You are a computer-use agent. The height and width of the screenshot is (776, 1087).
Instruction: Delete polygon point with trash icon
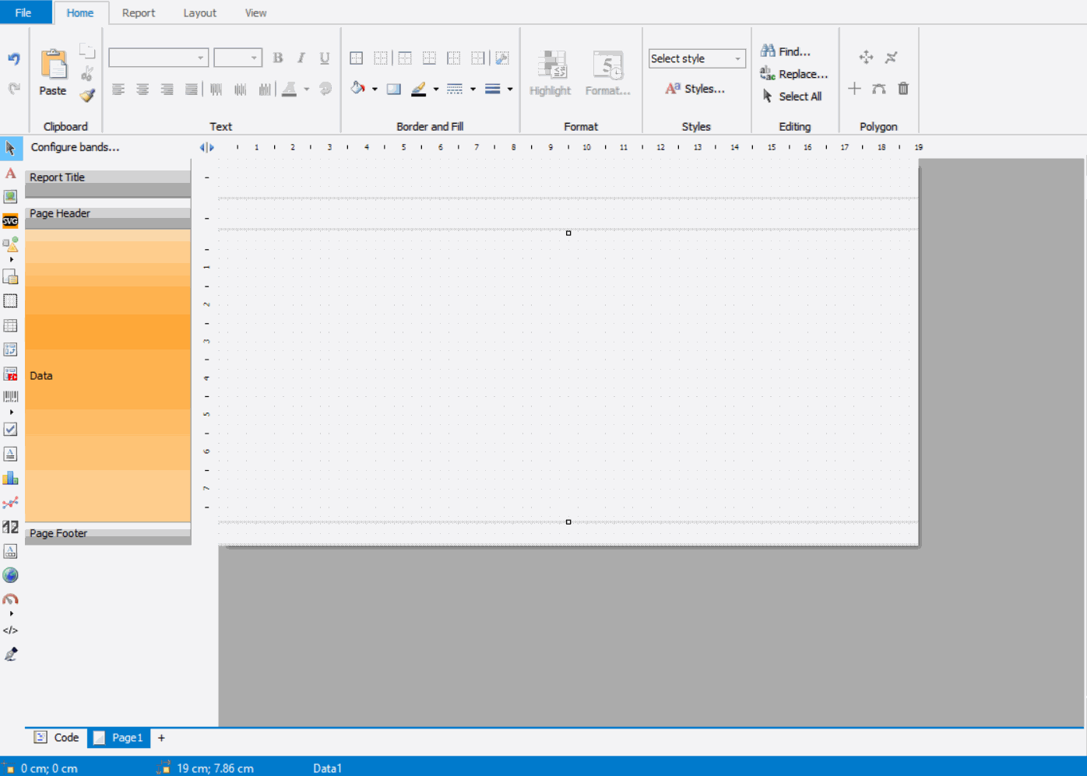(903, 89)
